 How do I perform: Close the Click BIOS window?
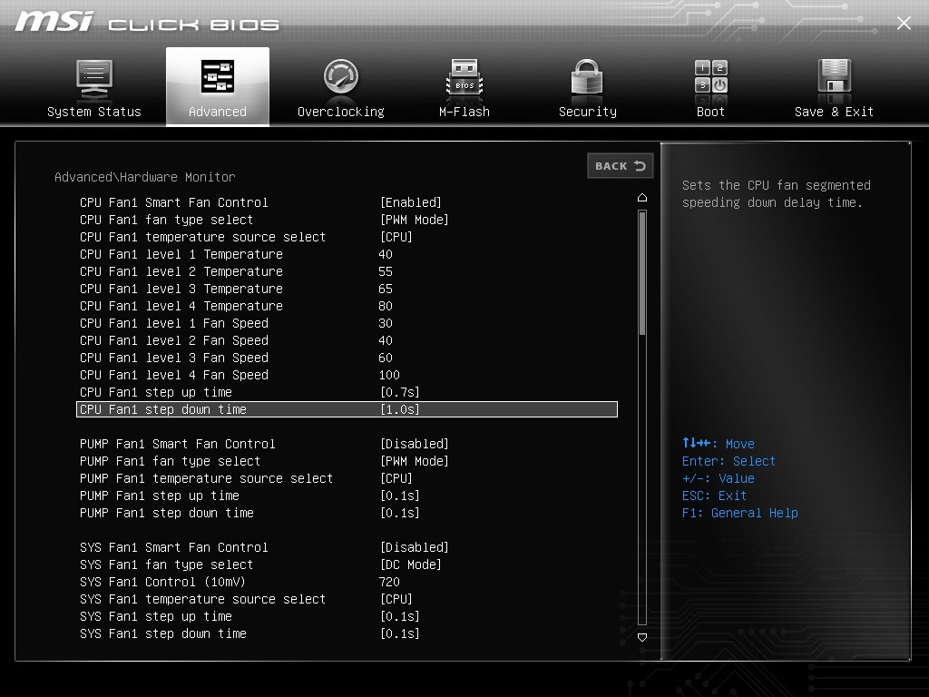pyautogui.click(x=904, y=23)
